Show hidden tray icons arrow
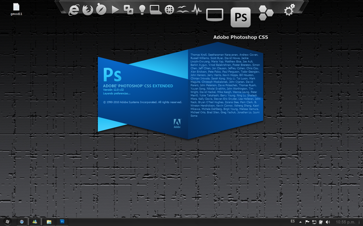Image resolution: width=363 pixels, height=226 pixels. click(x=300, y=222)
